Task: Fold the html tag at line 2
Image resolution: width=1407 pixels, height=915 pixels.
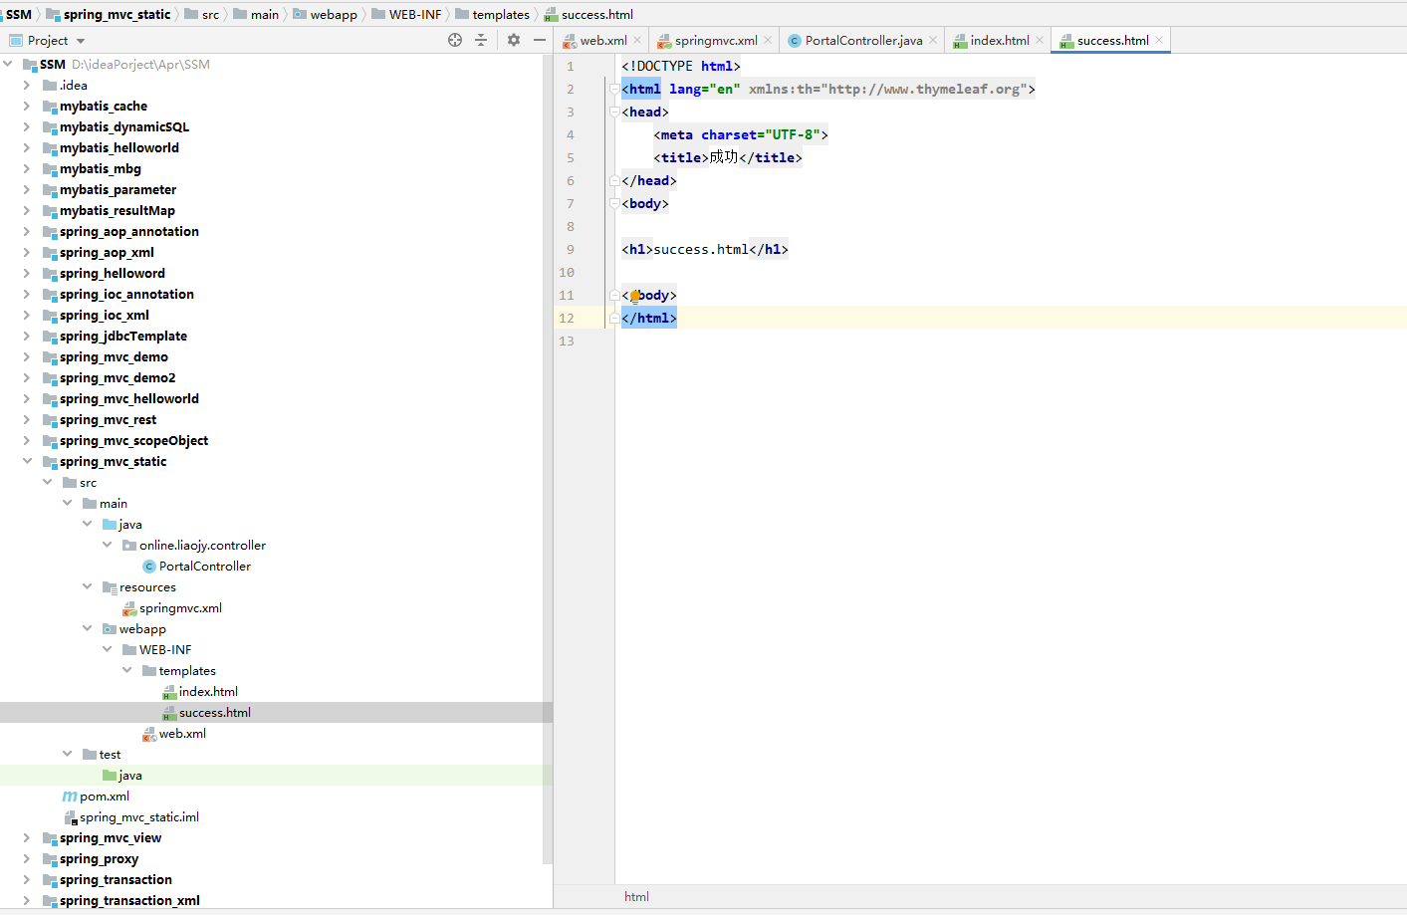Action: coord(614,89)
